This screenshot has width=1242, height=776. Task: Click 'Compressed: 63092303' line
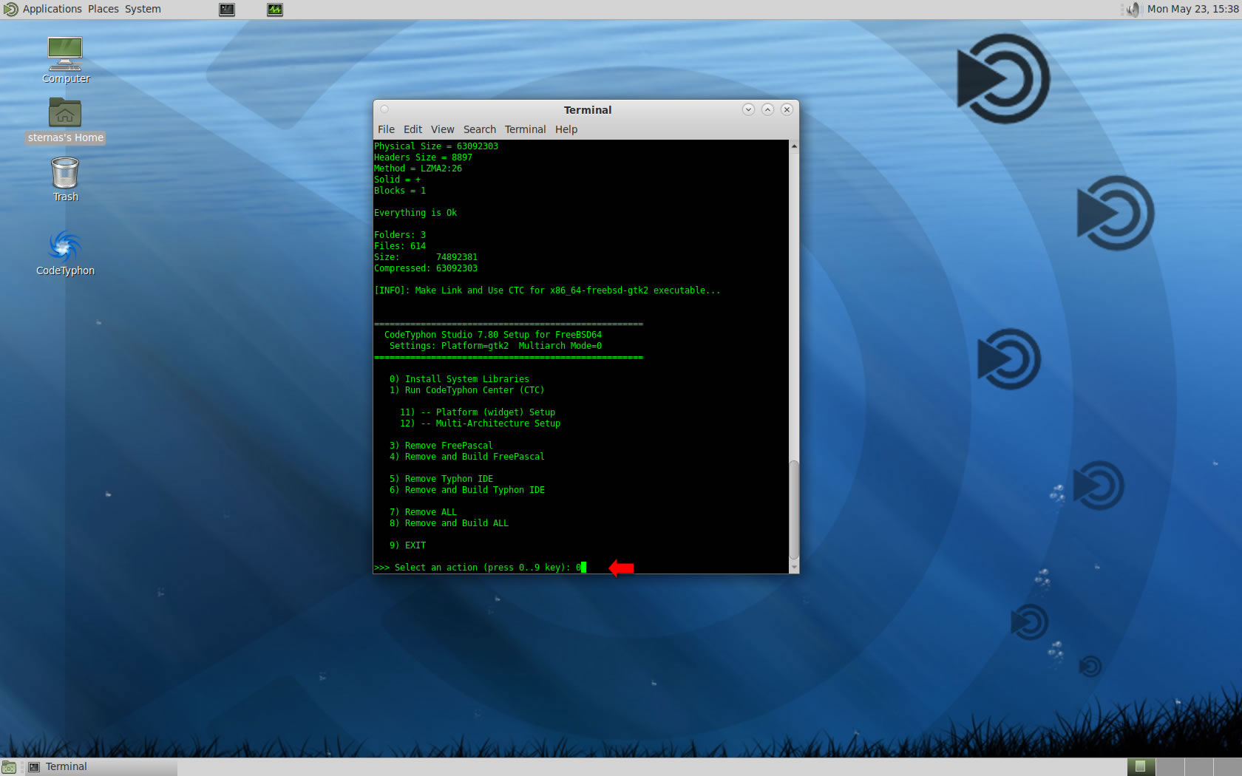pos(426,268)
